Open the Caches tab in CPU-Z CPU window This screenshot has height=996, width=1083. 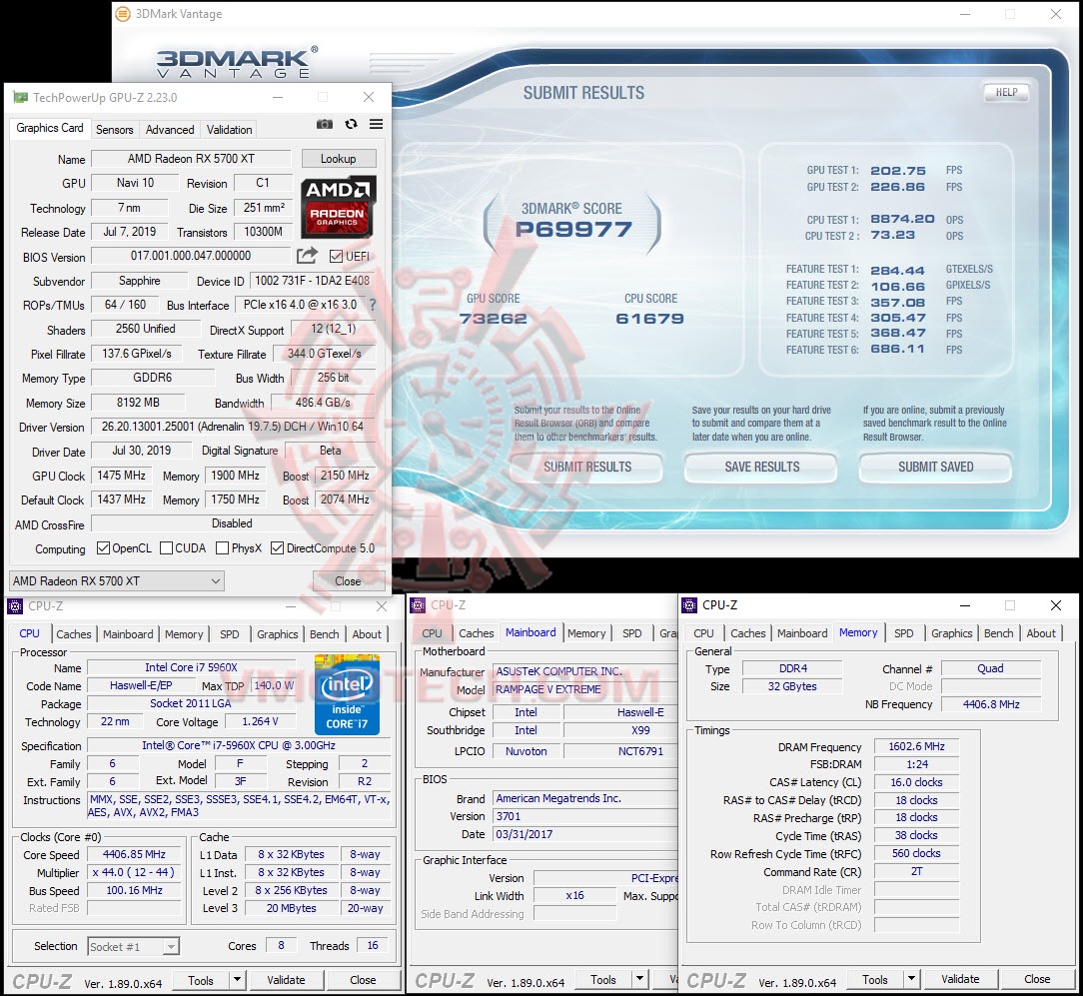(x=73, y=634)
